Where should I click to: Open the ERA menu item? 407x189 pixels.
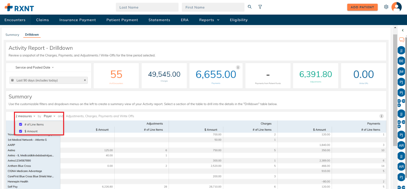click(185, 20)
